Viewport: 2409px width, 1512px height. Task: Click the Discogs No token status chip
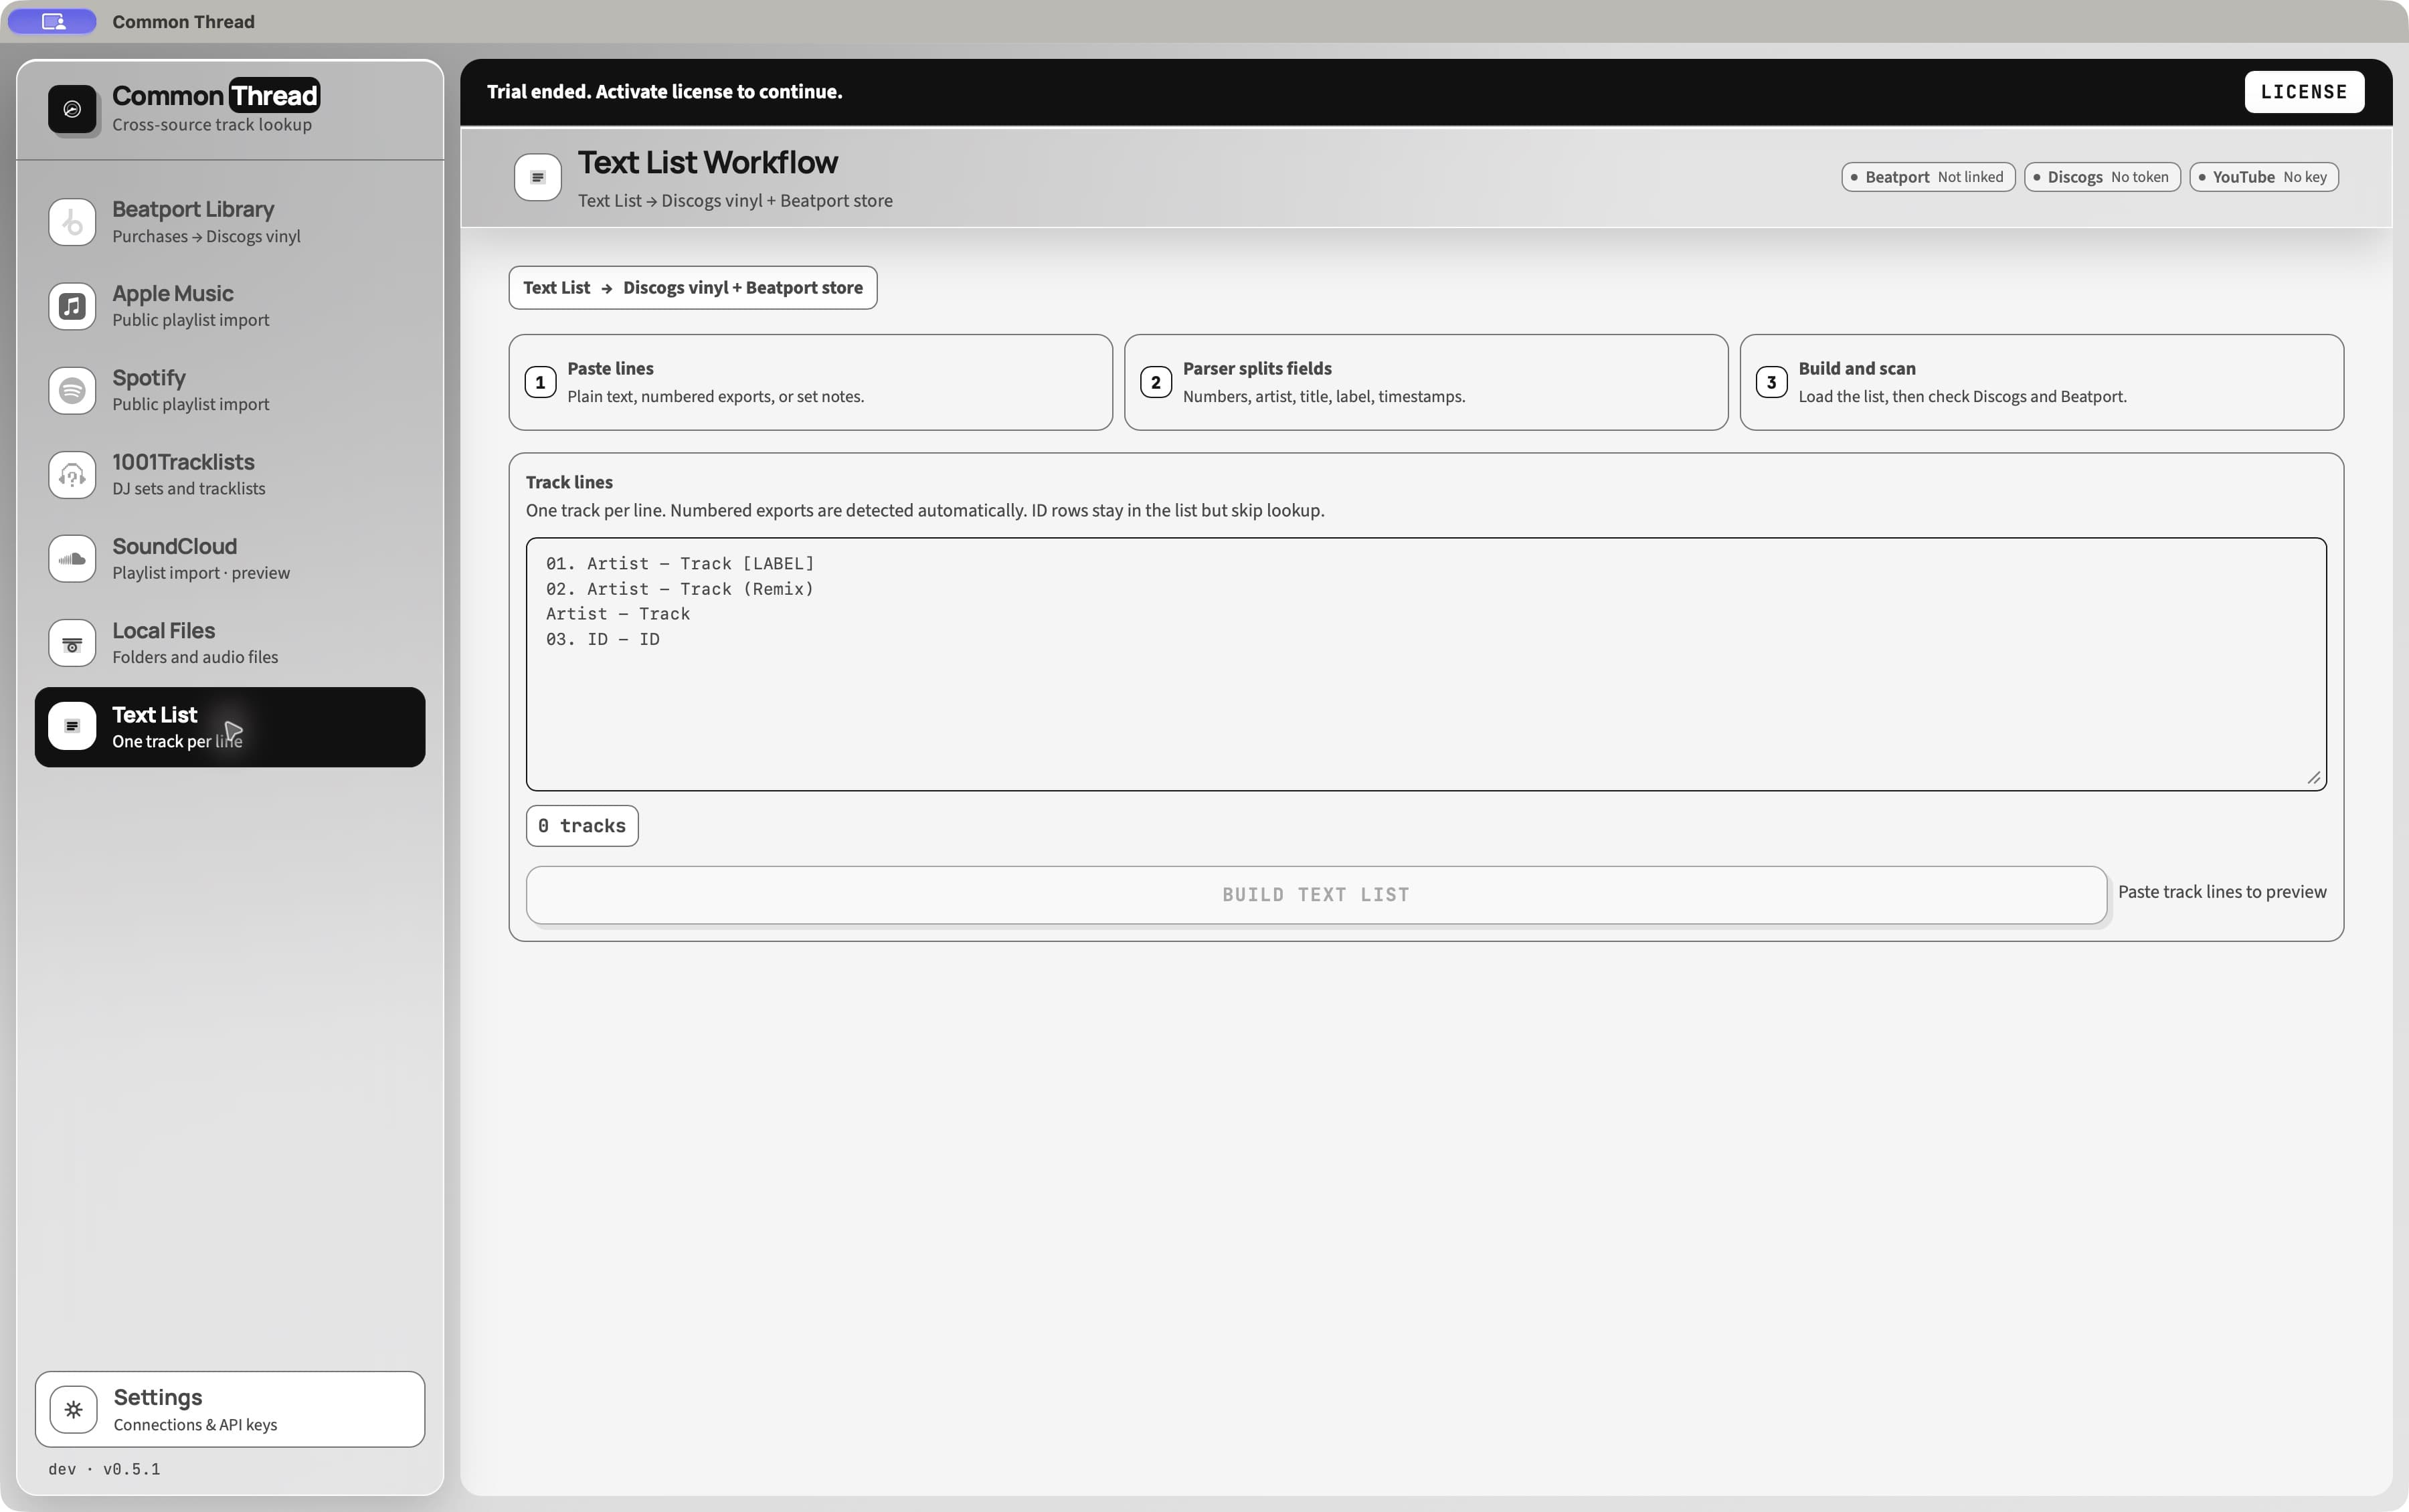(2102, 177)
